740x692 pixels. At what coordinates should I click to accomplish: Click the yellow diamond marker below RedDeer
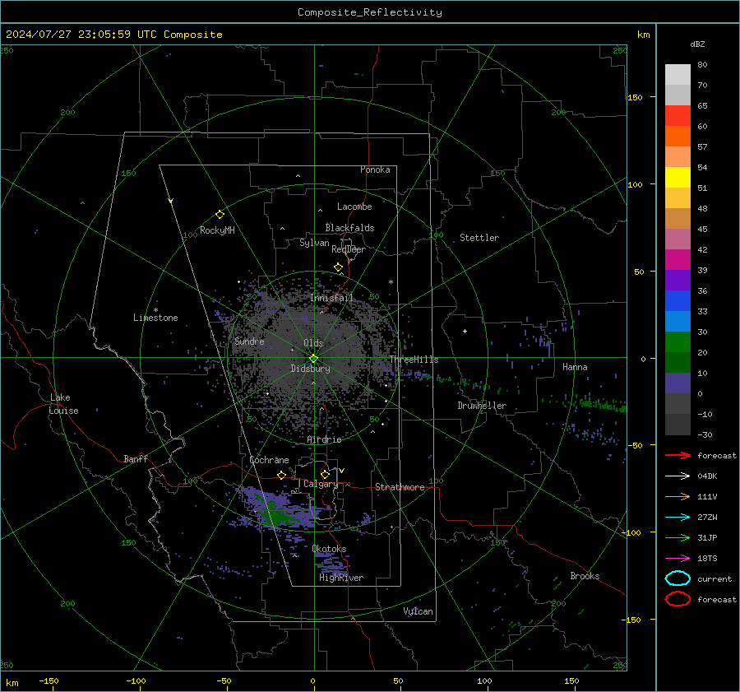(338, 267)
